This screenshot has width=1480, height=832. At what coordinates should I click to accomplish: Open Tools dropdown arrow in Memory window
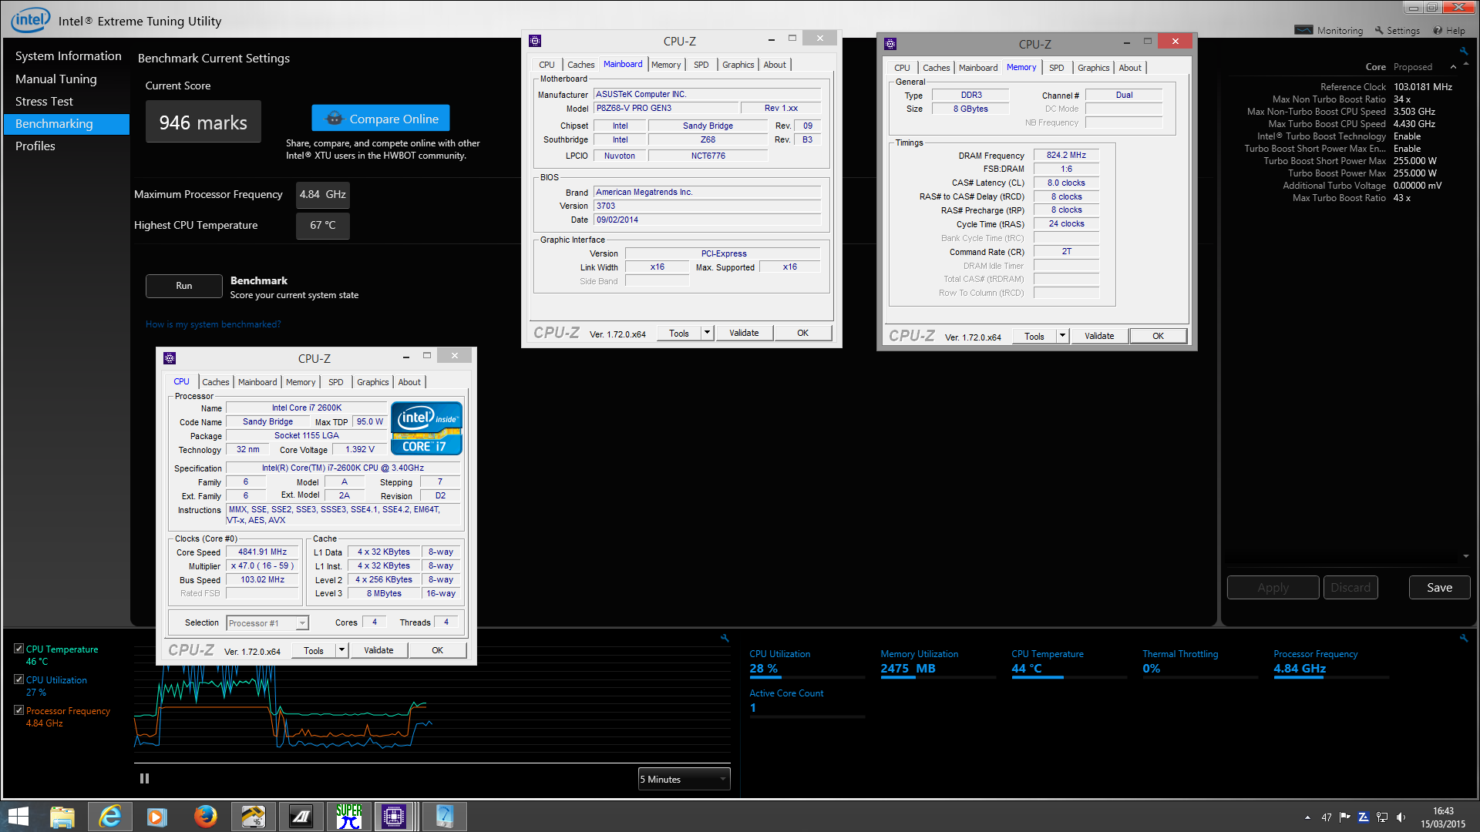(1062, 336)
